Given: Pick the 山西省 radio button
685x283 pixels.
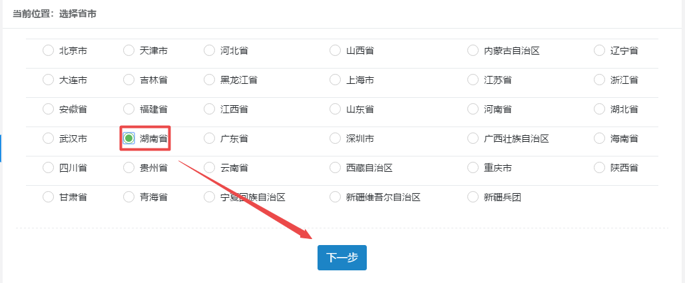Looking at the screenshot, I should (x=336, y=51).
